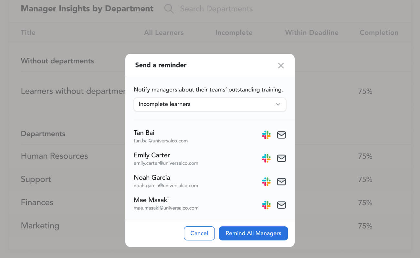Send email reminder to Tan Bai
Viewport: 420px width, 258px height.
[281, 135]
